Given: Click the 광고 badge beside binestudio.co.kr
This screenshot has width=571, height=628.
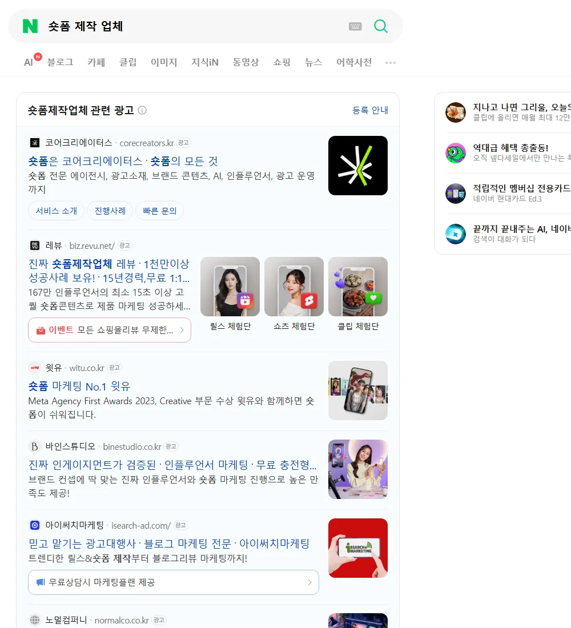Looking at the screenshot, I should 171,446.
